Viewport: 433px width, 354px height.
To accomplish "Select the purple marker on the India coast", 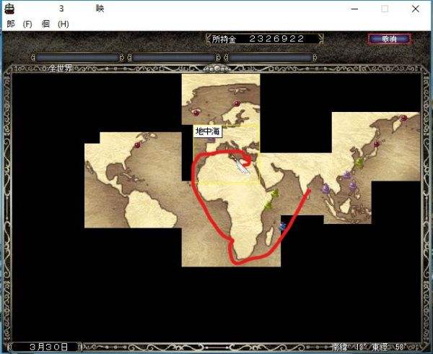I will pyautogui.click(x=325, y=188).
